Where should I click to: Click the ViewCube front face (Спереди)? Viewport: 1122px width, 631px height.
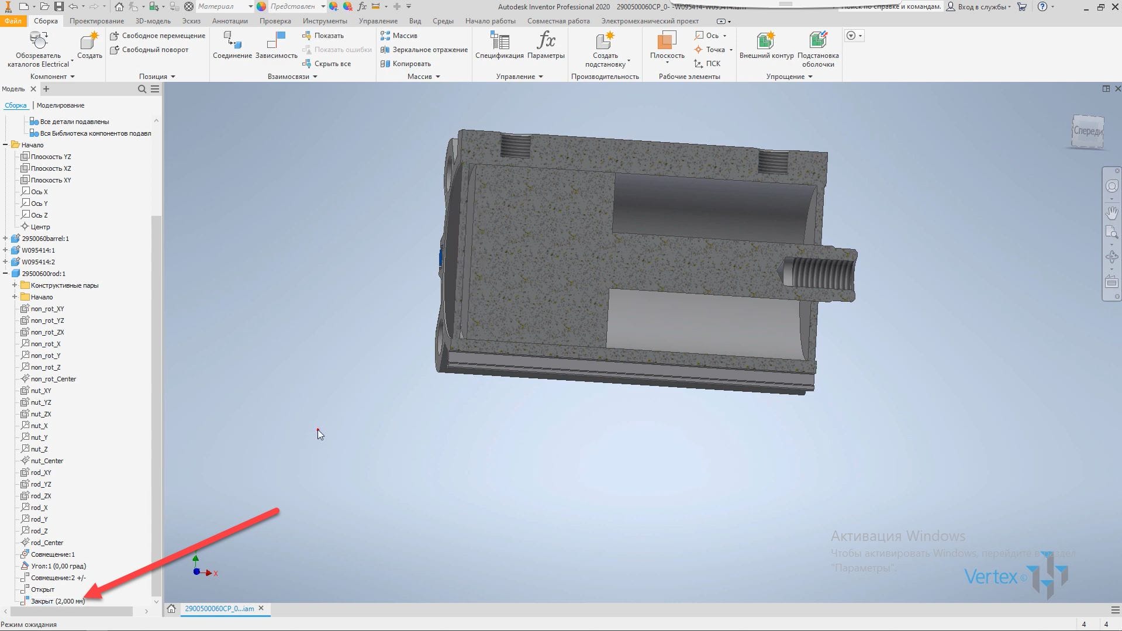(1088, 132)
